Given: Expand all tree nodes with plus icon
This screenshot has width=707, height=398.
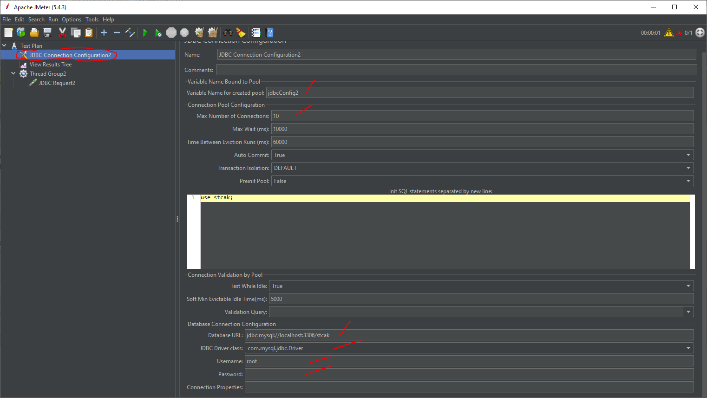Looking at the screenshot, I should [x=104, y=33].
